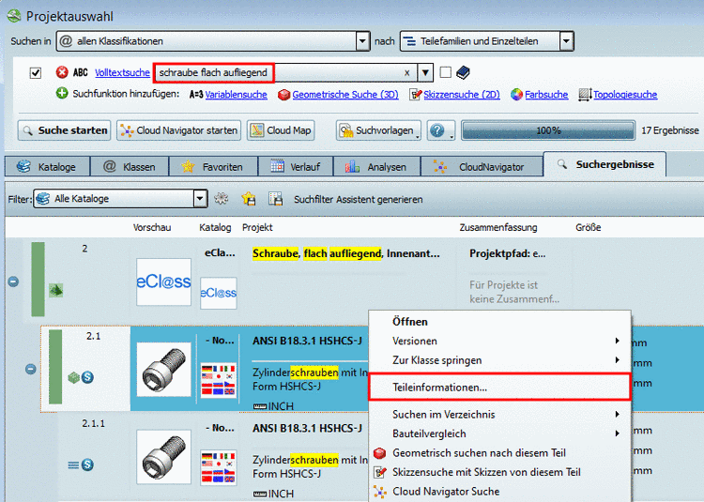Click the Cloud Map button
704x502 pixels.
tap(281, 130)
